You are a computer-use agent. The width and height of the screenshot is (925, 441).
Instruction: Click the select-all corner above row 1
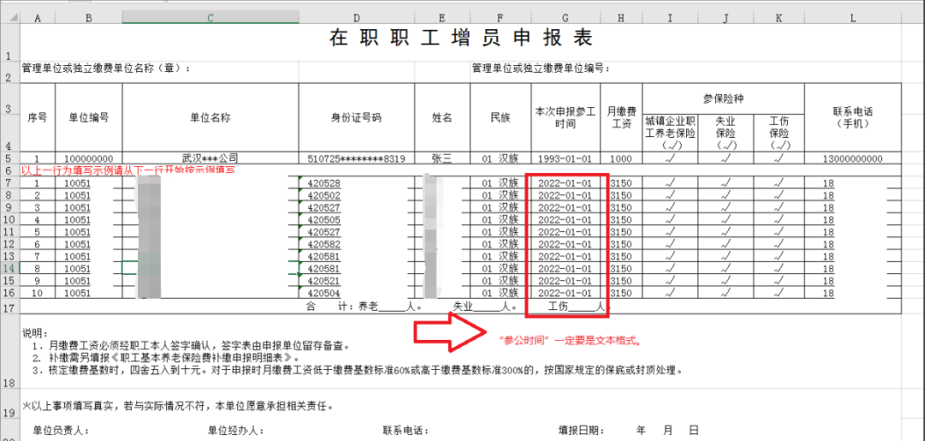tap(10, 19)
